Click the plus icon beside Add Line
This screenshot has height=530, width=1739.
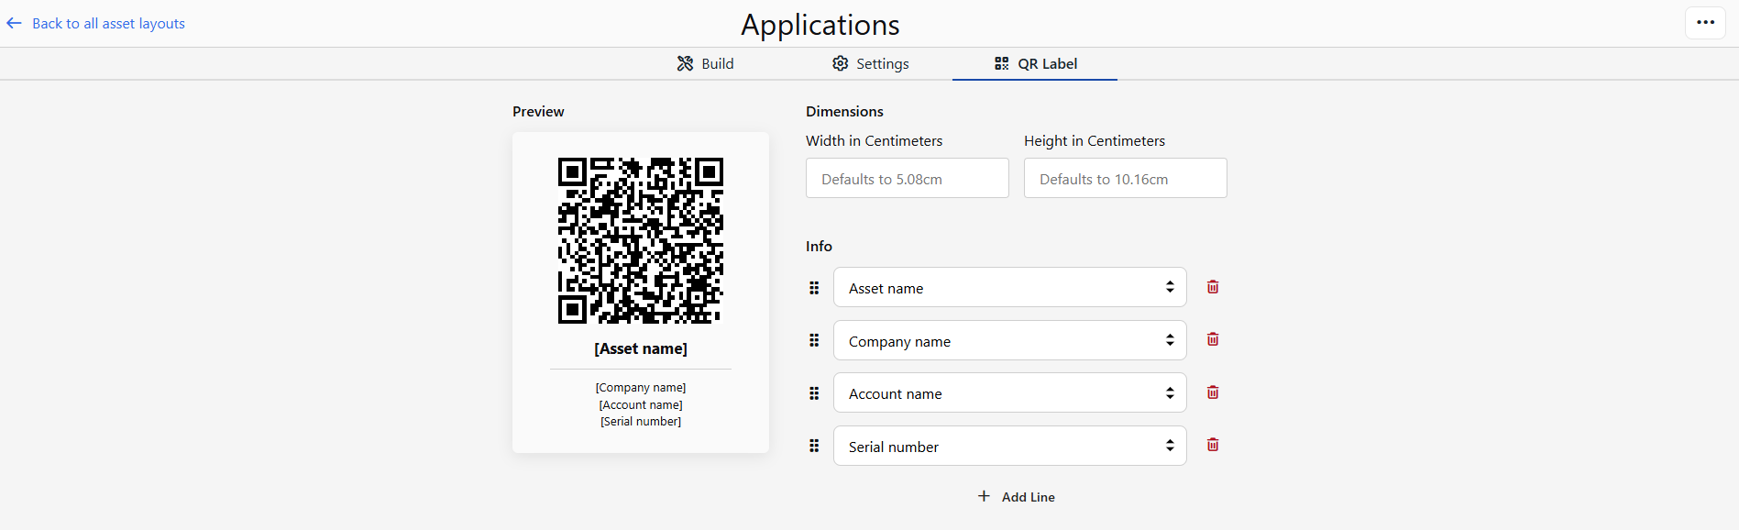pos(984,496)
